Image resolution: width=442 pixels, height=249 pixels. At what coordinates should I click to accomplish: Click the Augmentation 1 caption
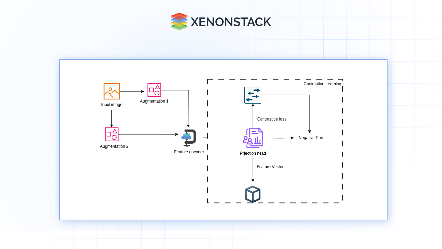[x=154, y=101]
